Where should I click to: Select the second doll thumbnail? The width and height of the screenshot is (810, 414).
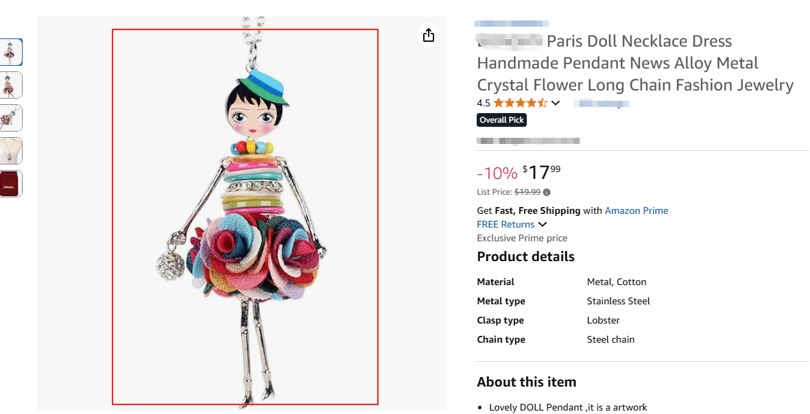point(12,85)
